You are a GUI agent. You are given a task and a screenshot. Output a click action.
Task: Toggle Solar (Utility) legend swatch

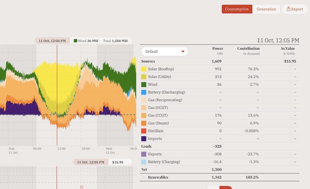coord(144,77)
